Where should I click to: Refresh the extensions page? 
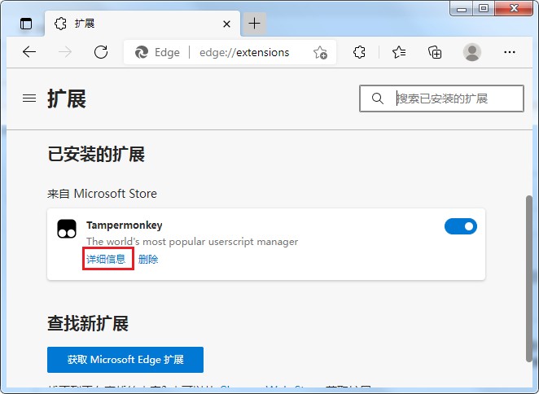pyautogui.click(x=101, y=52)
